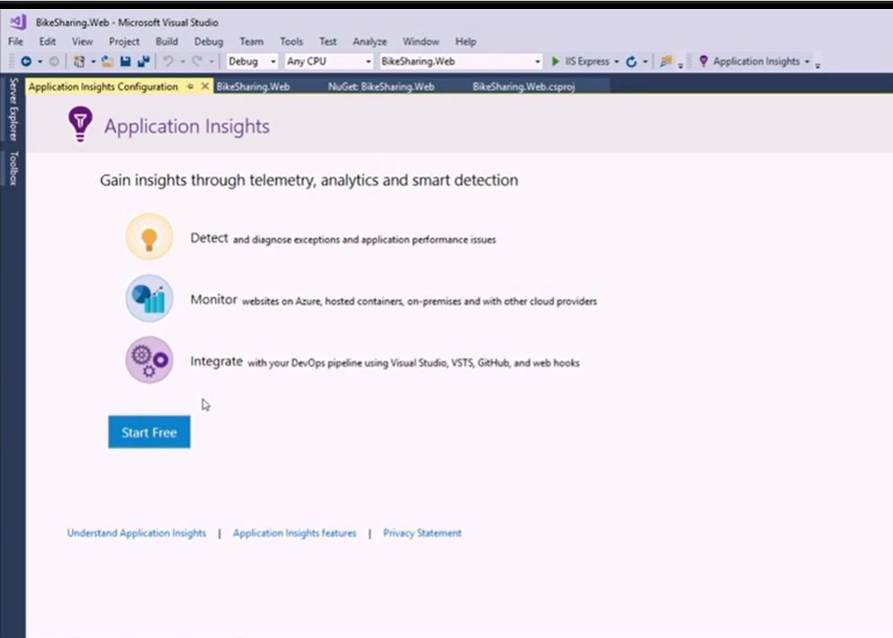The image size is (893, 638).
Task: Start debugging with green IIS Express play icon
Action: (555, 61)
